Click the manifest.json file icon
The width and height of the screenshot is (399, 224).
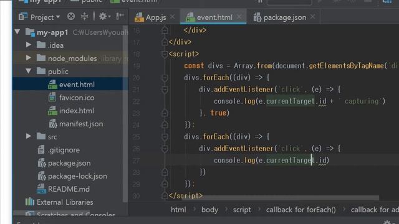pos(52,124)
